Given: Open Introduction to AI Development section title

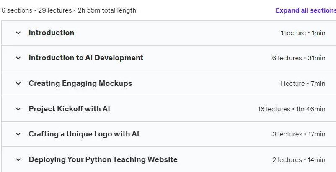Looking at the screenshot, I should click(86, 58).
